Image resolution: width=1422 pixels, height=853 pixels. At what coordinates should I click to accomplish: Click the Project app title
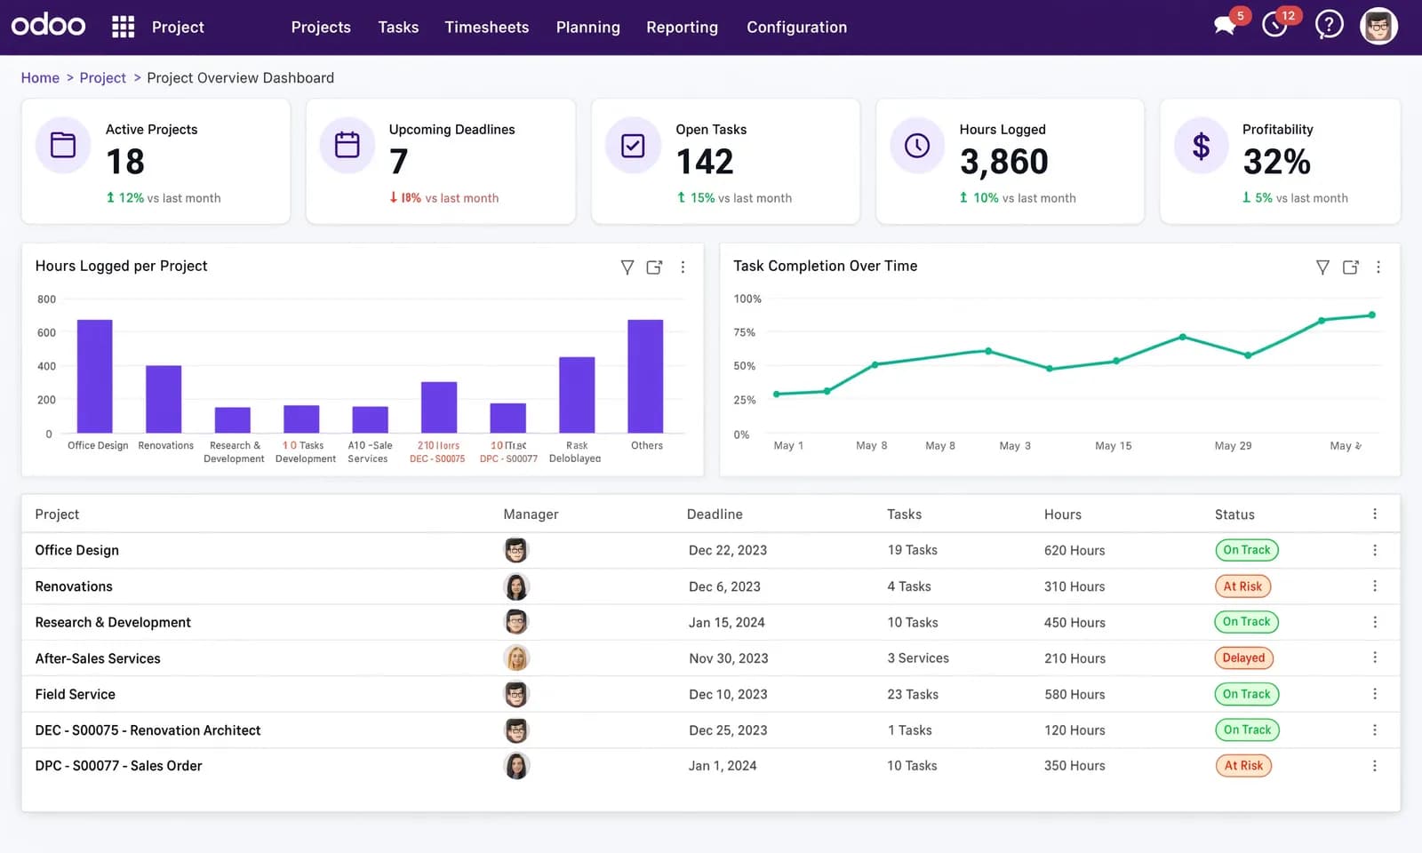pyautogui.click(x=178, y=28)
